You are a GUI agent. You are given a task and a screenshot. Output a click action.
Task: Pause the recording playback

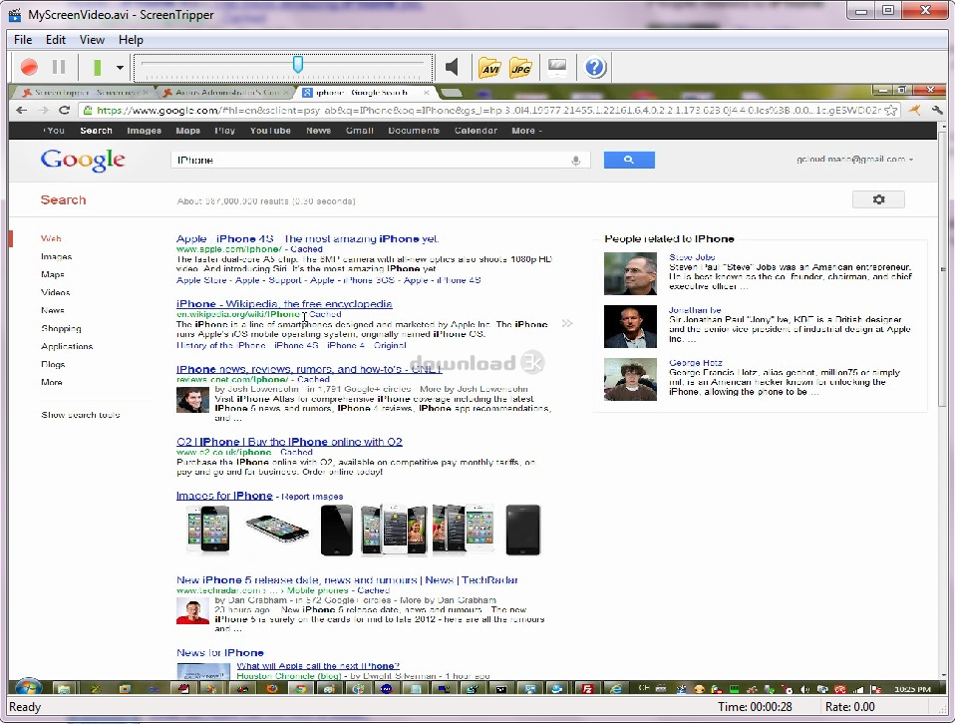pyautogui.click(x=59, y=68)
